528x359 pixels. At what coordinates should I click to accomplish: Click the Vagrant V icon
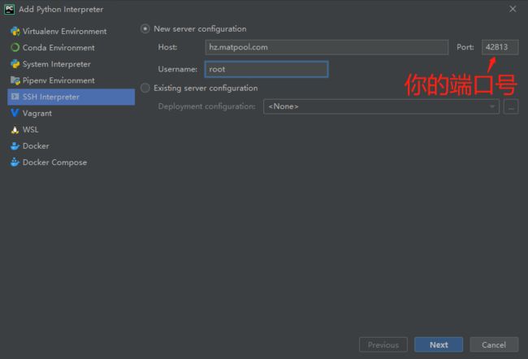pos(15,113)
